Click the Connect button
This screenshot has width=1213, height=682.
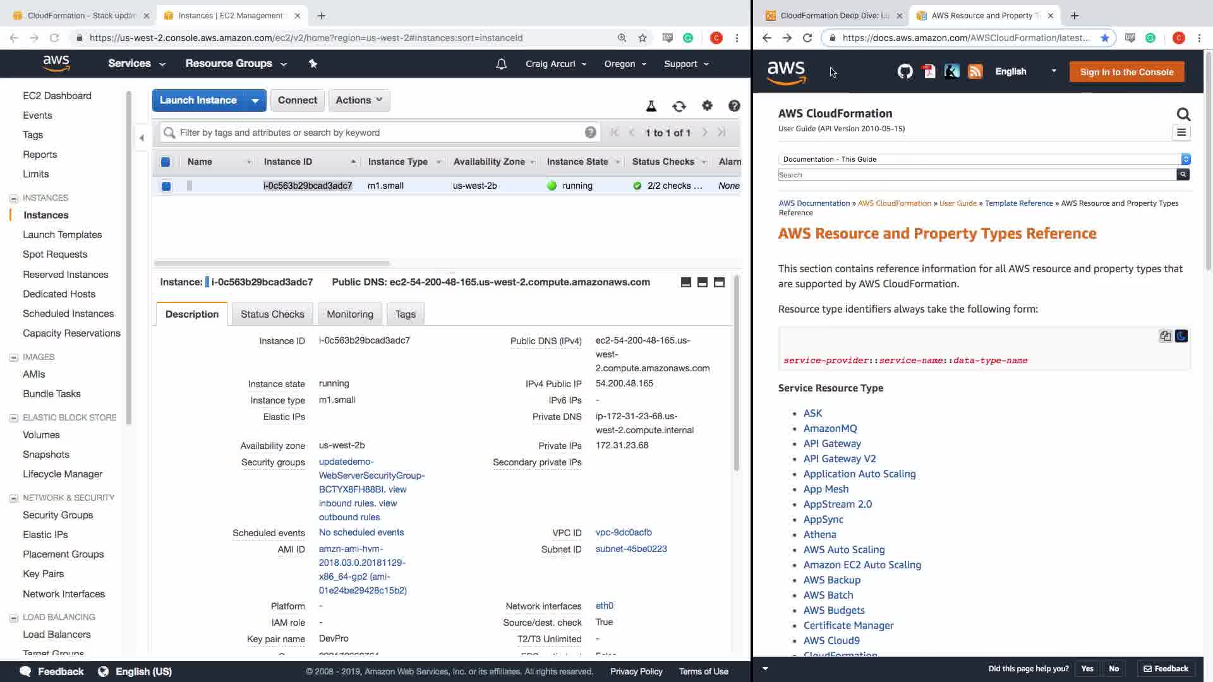pos(297,100)
